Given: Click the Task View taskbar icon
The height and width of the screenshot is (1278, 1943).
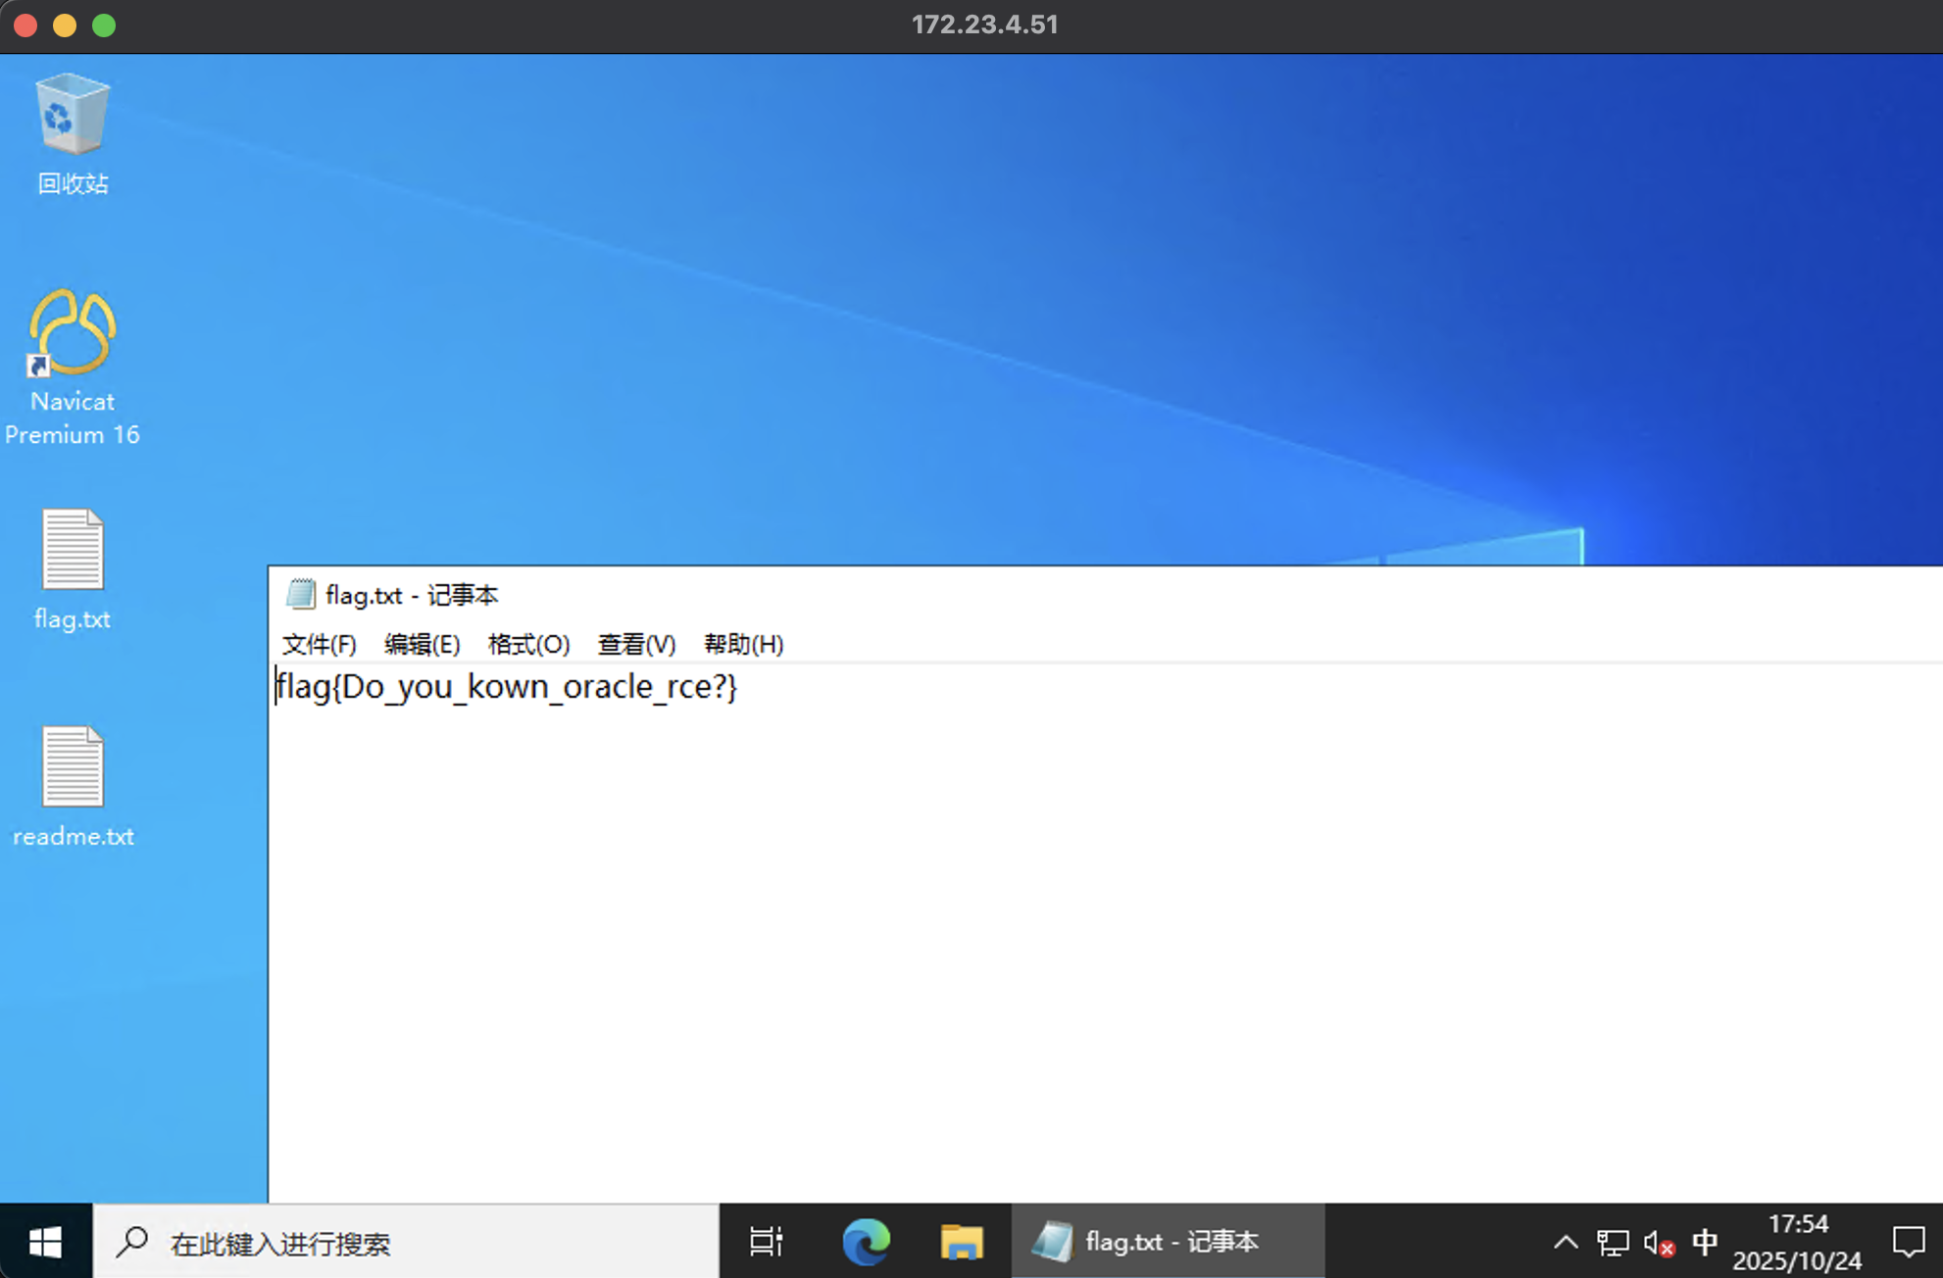Looking at the screenshot, I should coord(766,1242).
